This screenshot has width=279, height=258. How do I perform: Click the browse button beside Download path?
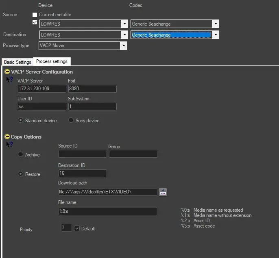pyautogui.click(x=163, y=192)
